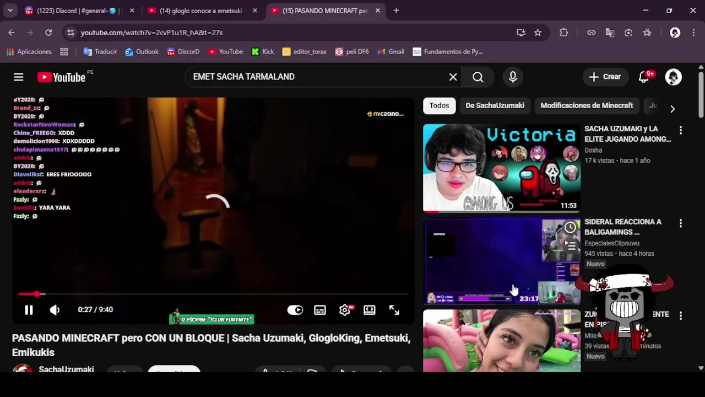Open the link icon extension in toolbar
The image size is (705, 397).
[x=591, y=33]
